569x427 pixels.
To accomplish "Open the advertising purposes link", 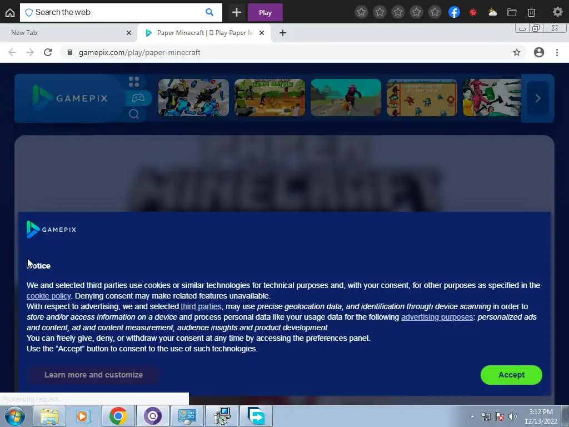I will 437,317.
